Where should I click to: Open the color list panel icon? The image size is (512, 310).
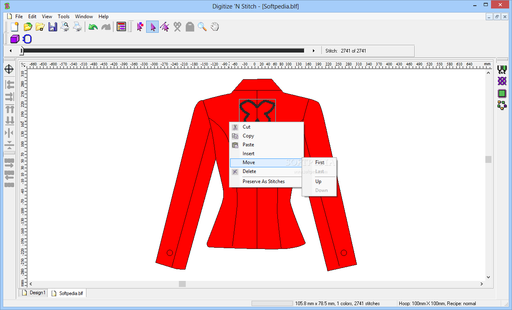(121, 27)
